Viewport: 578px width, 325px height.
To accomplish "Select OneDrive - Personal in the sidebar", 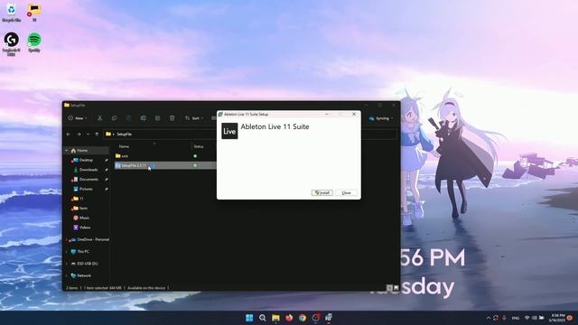I will pos(93,239).
